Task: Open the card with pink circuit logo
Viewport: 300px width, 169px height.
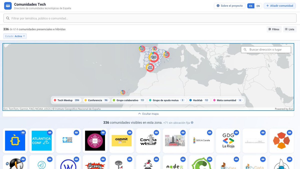Action: pos(95,141)
